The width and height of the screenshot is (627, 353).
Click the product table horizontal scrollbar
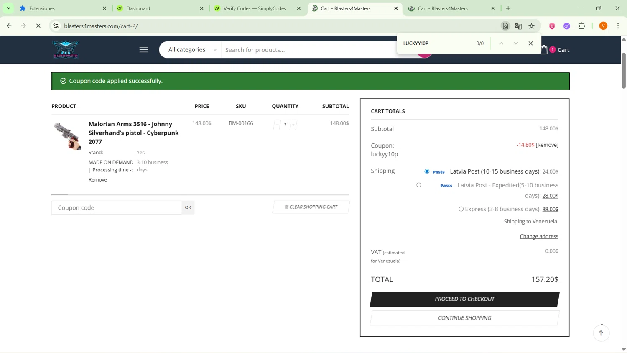(200, 195)
